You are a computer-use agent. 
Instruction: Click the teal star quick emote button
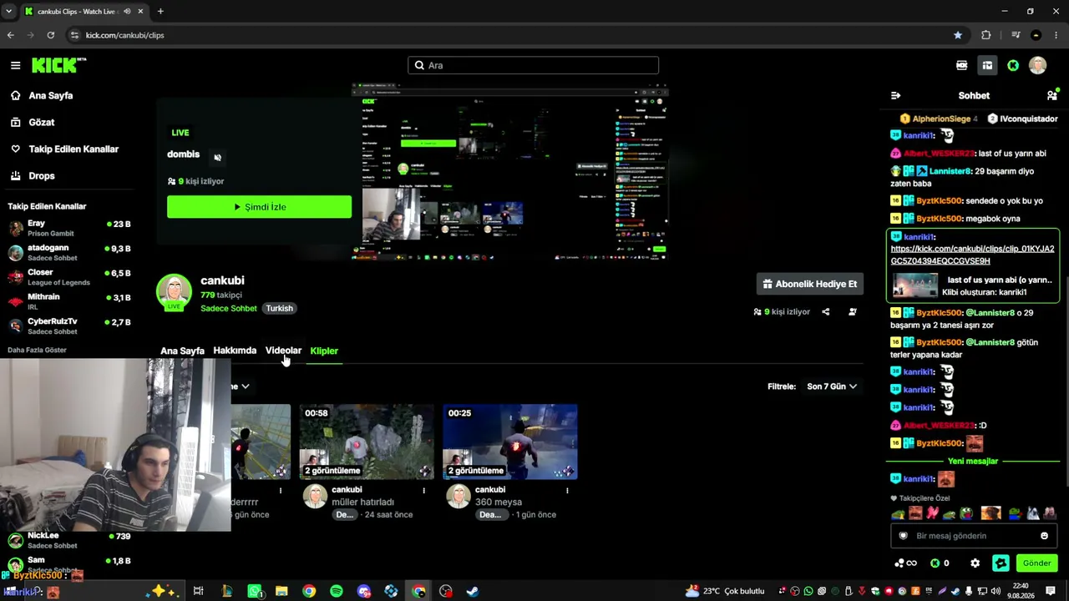tap(1001, 563)
